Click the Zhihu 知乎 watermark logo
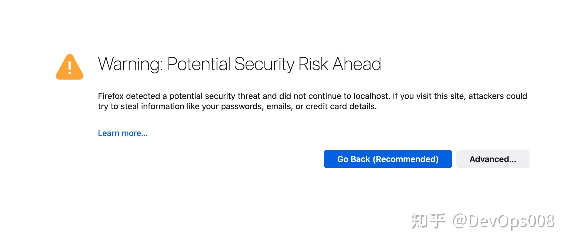The width and height of the screenshot is (569, 246). [428, 221]
